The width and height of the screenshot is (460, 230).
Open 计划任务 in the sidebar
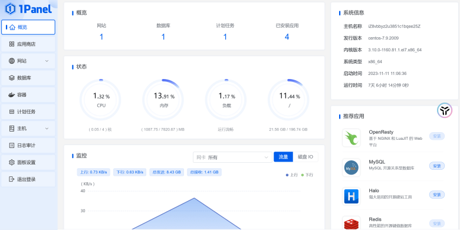coord(28,112)
